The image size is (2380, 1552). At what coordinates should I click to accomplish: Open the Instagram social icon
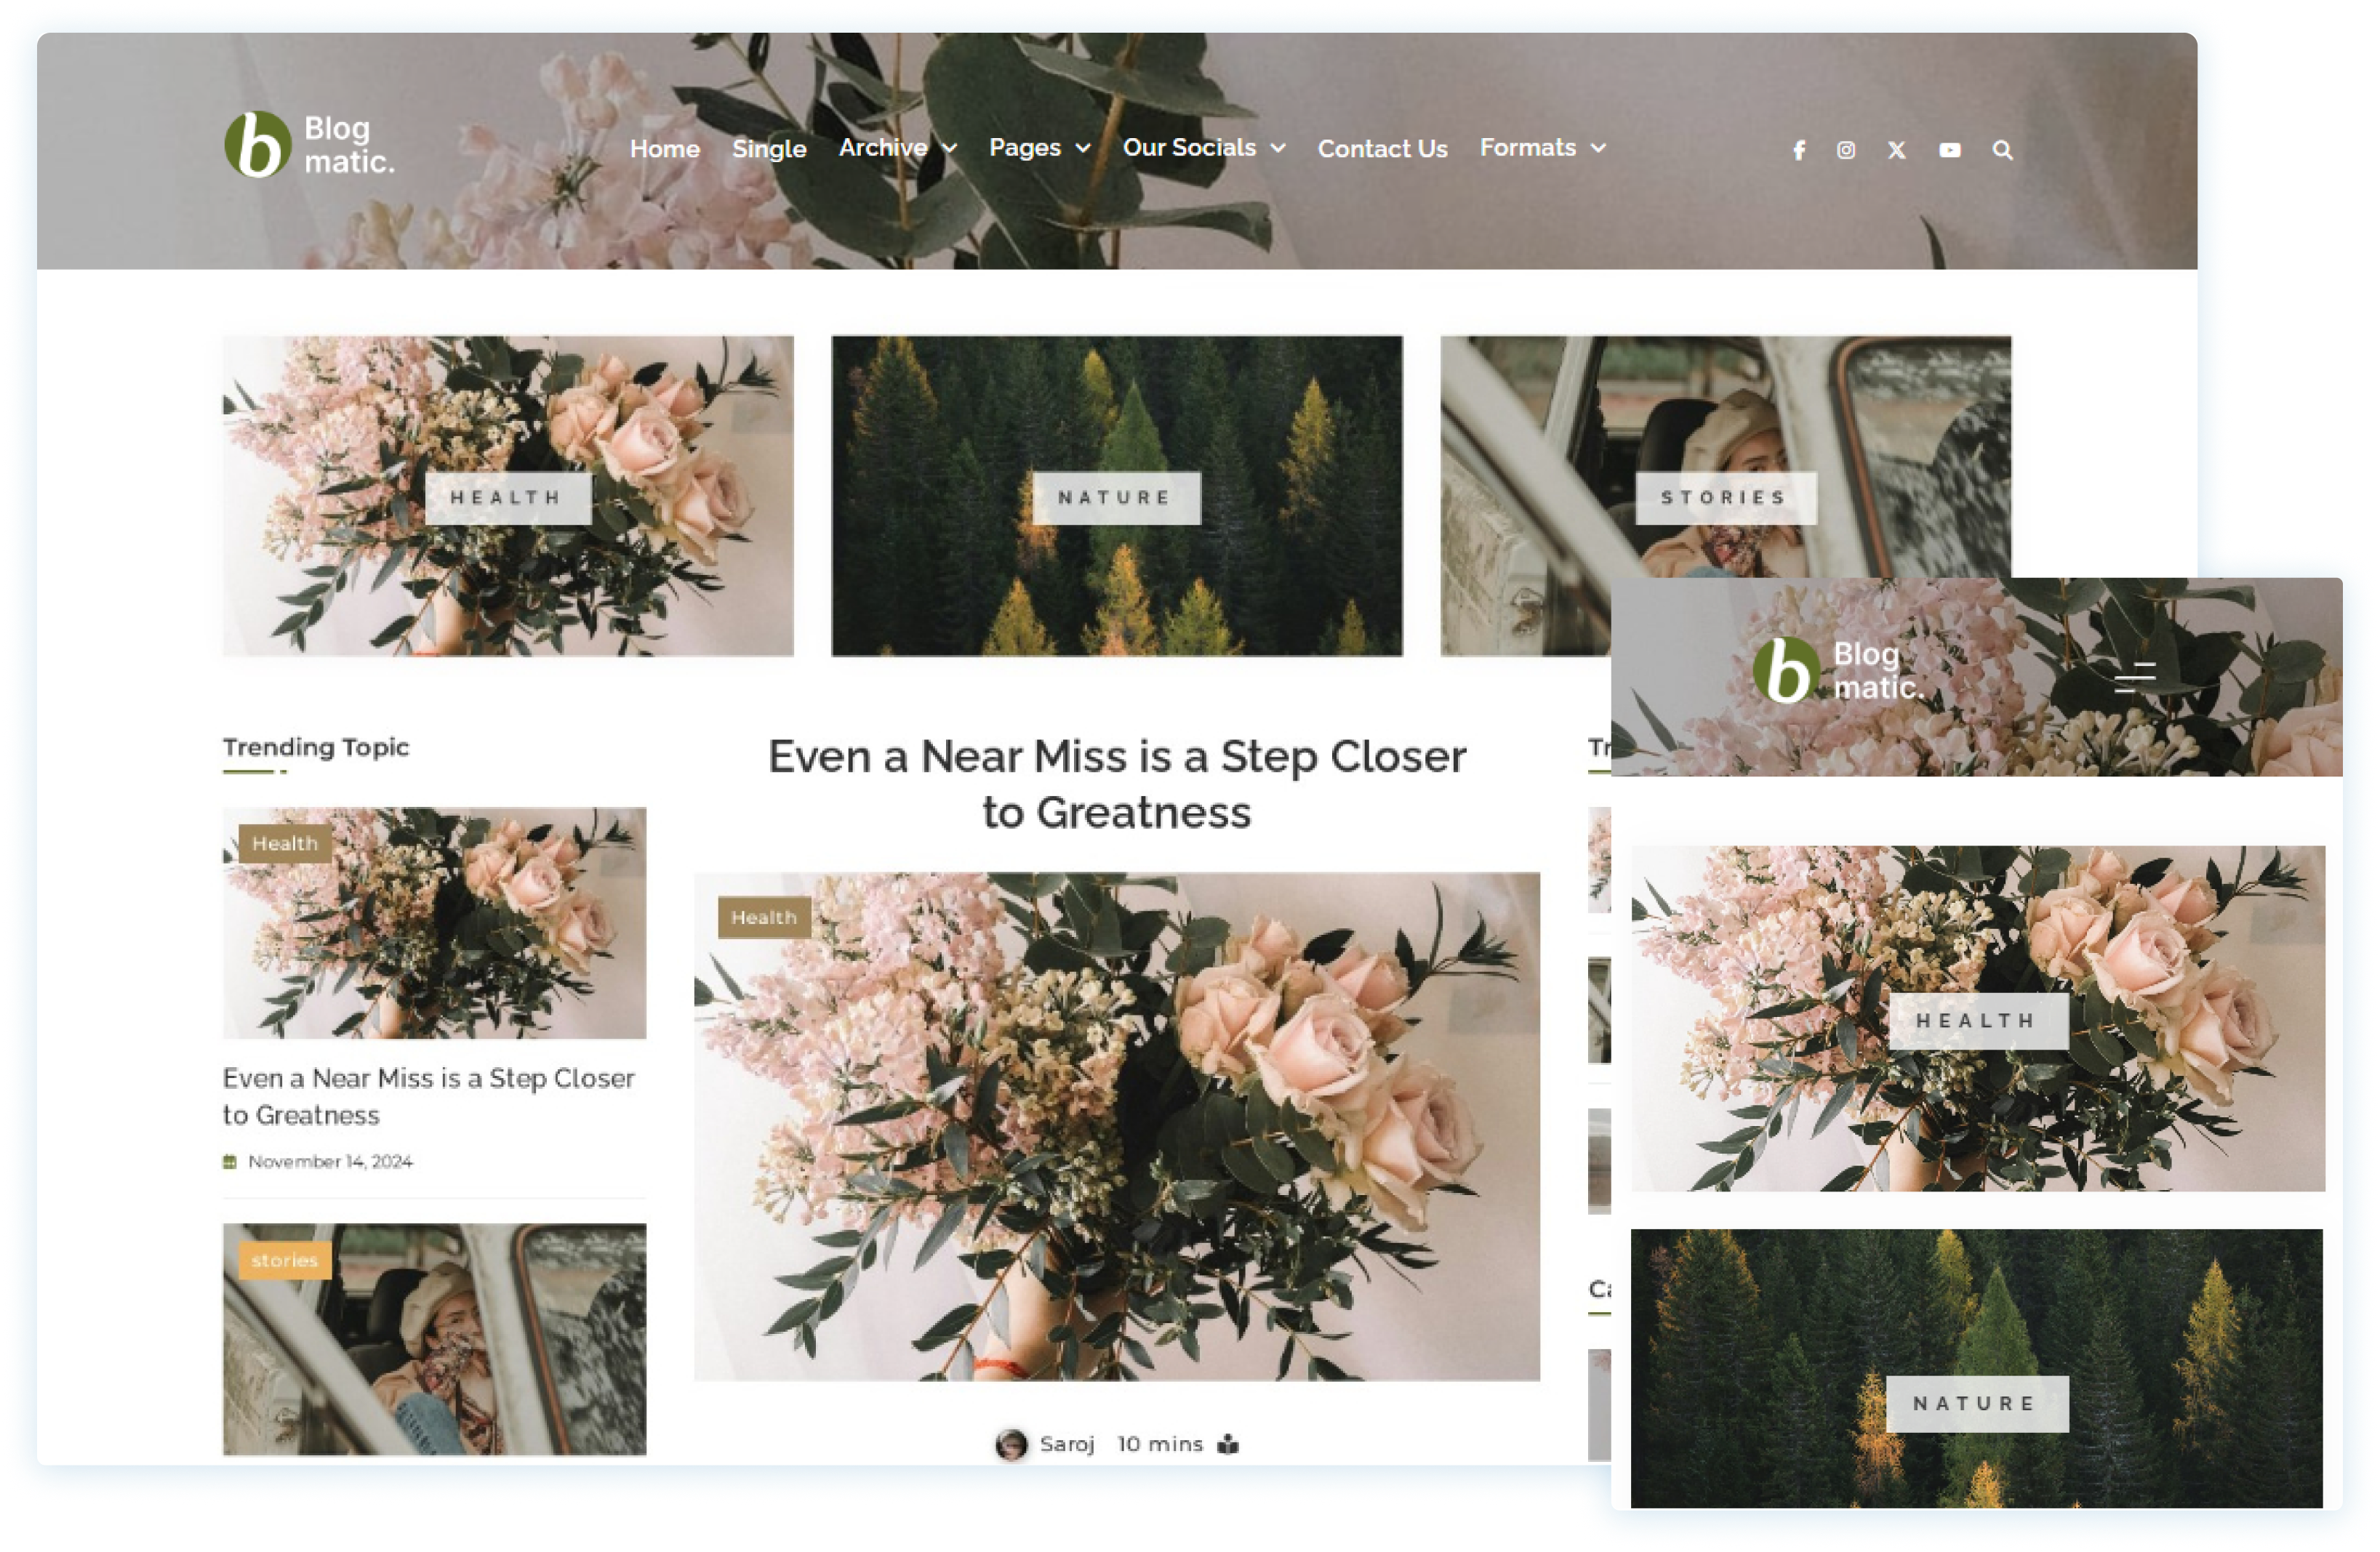[1846, 150]
